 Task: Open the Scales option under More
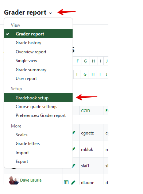point(22,135)
